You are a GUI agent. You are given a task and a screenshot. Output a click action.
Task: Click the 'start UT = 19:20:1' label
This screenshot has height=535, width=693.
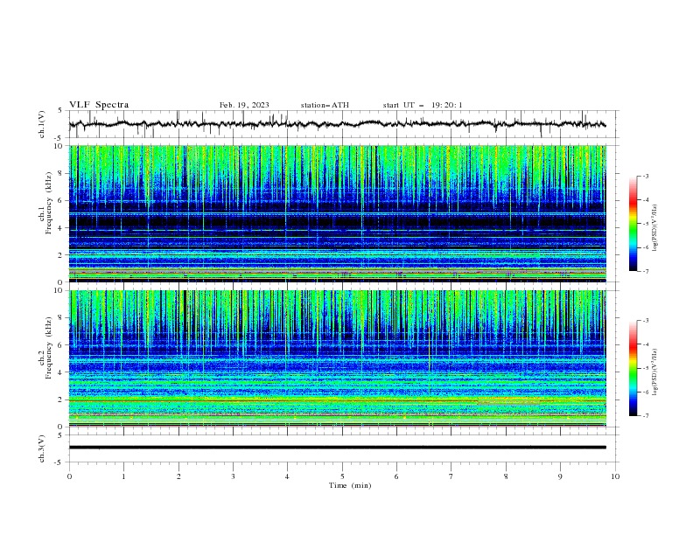point(423,105)
